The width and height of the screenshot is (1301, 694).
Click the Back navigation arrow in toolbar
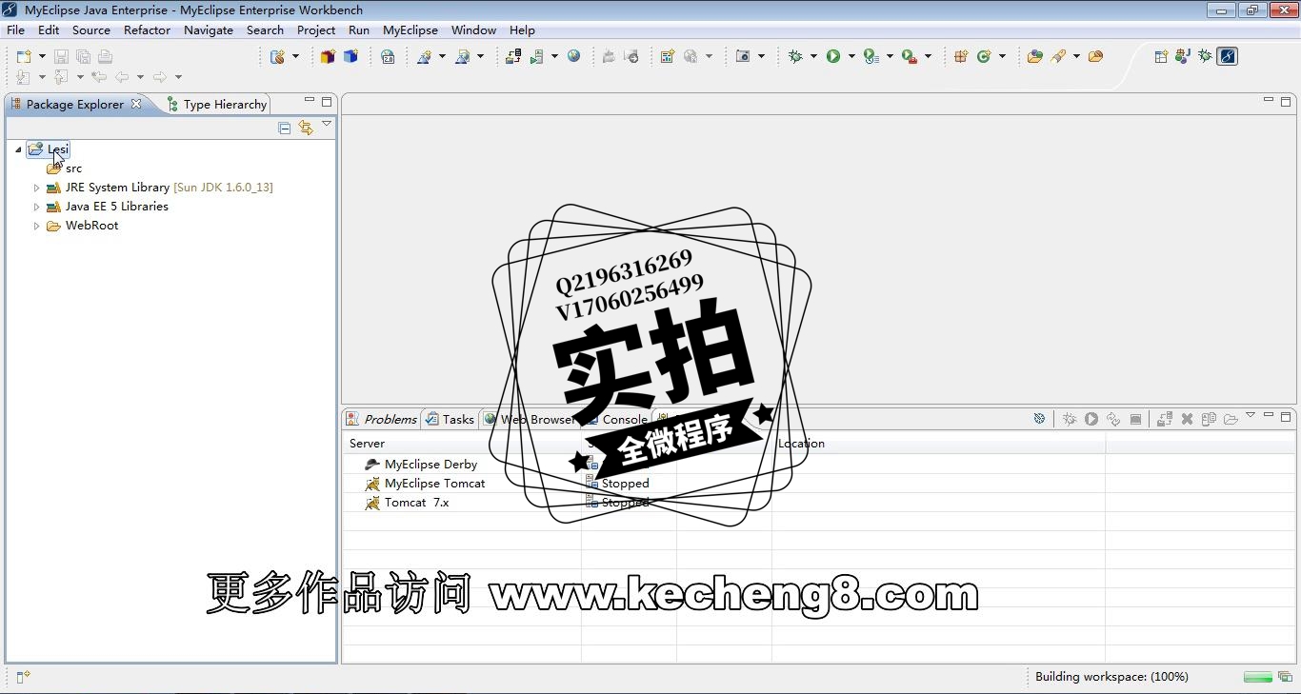click(x=122, y=77)
